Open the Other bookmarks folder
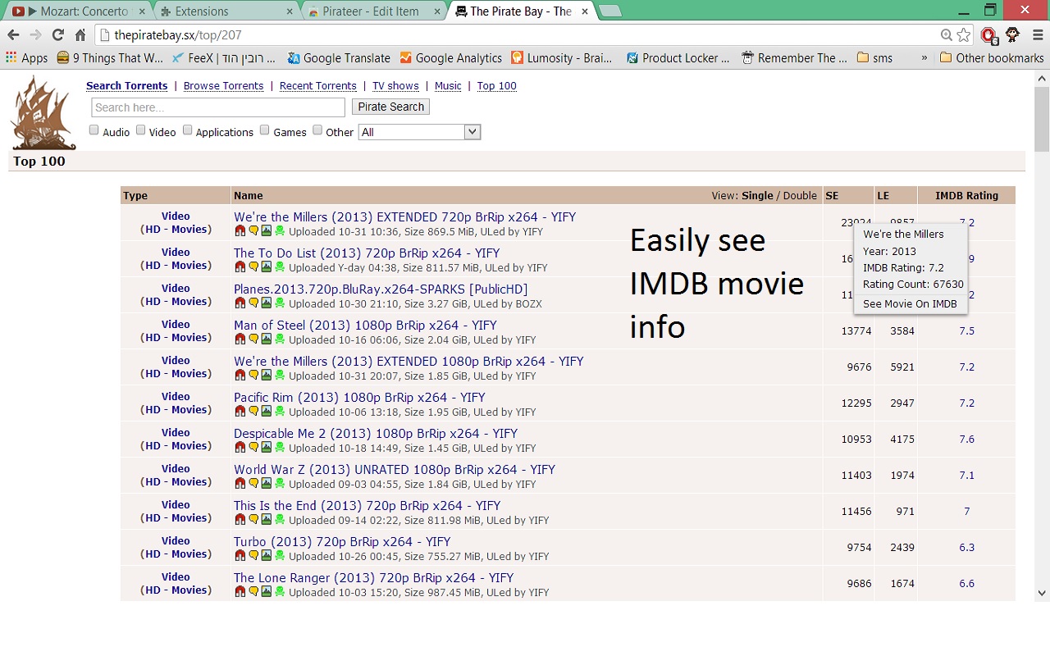 pyautogui.click(x=992, y=58)
